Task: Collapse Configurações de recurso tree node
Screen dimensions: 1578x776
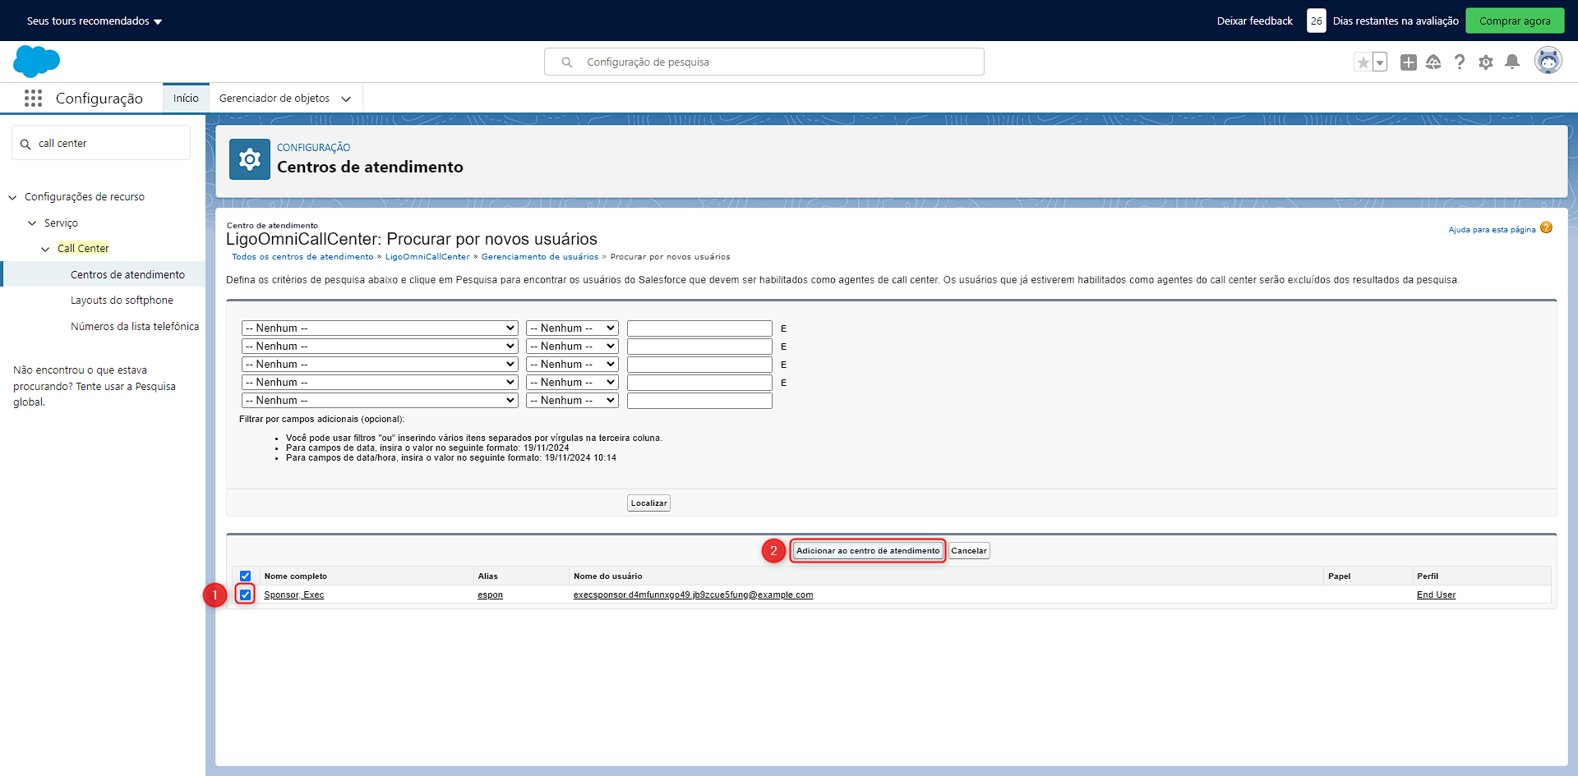Action: tap(12, 198)
